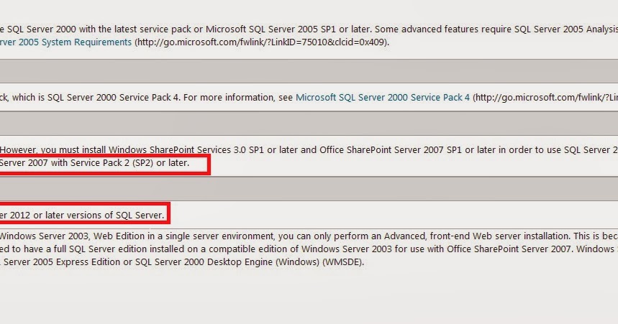Screen dimensions: 618x324
Task: Click "SQL Server 2000 Desktop Engine" text
Action: tap(204, 261)
